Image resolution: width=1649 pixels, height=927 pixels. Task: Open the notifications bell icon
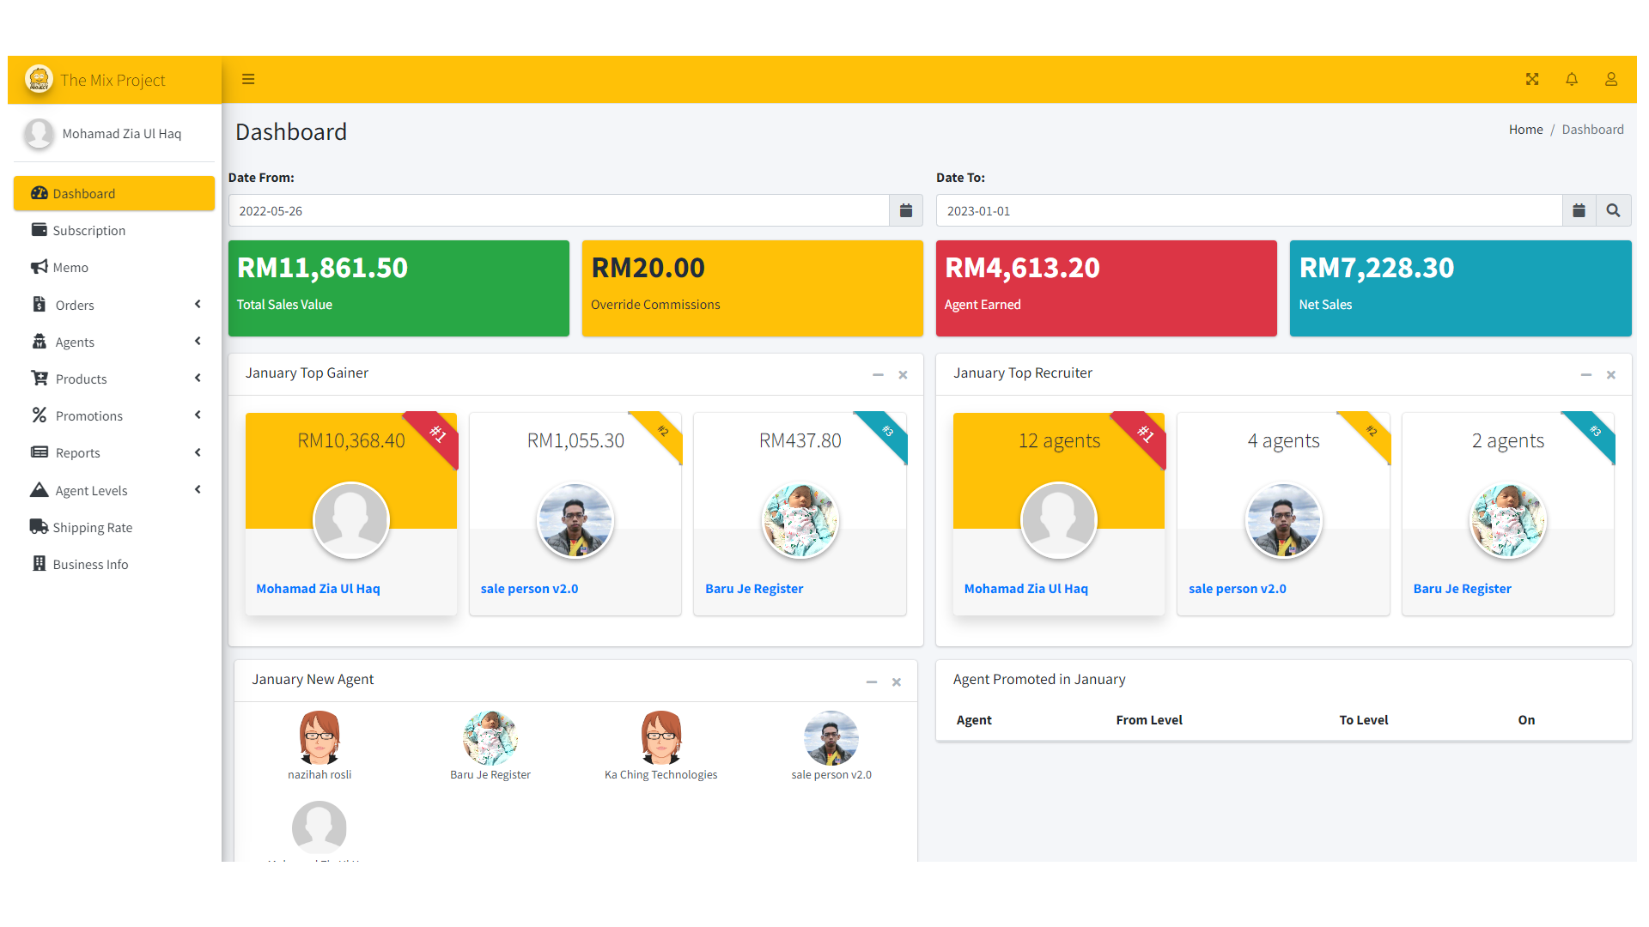click(1572, 80)
